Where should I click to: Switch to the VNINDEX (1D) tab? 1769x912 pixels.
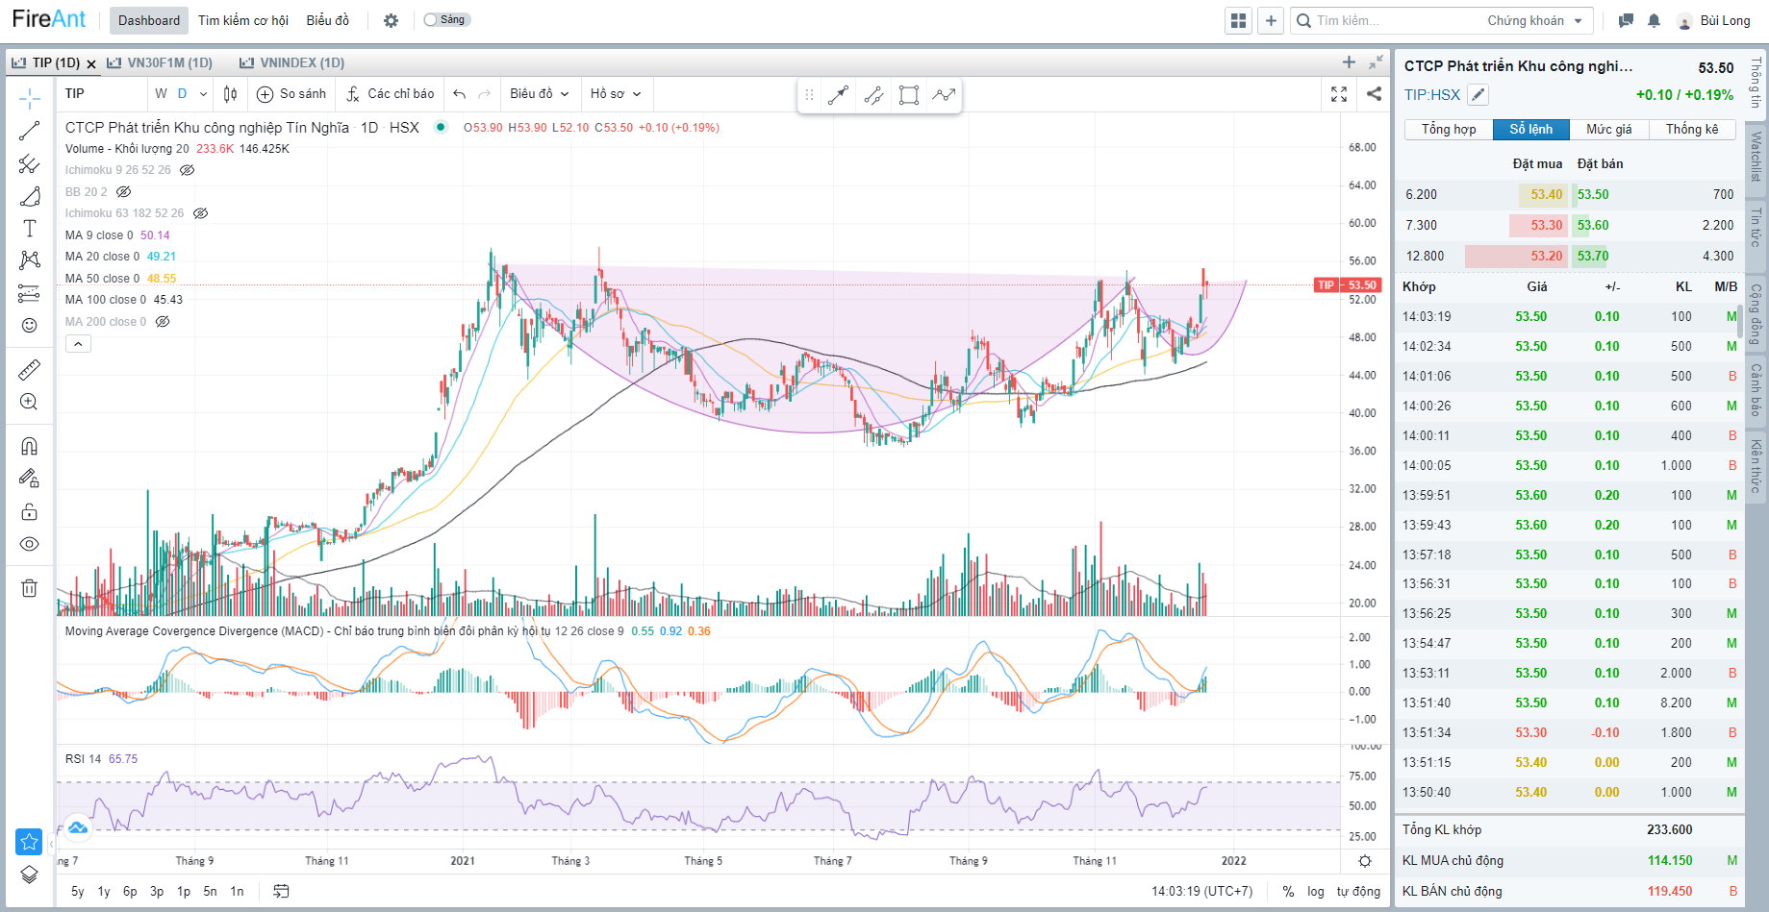click(292, 62)
